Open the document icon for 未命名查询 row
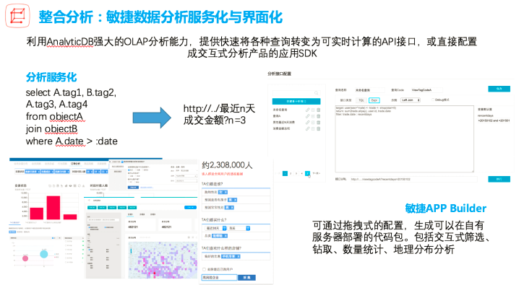 (313, 110)
